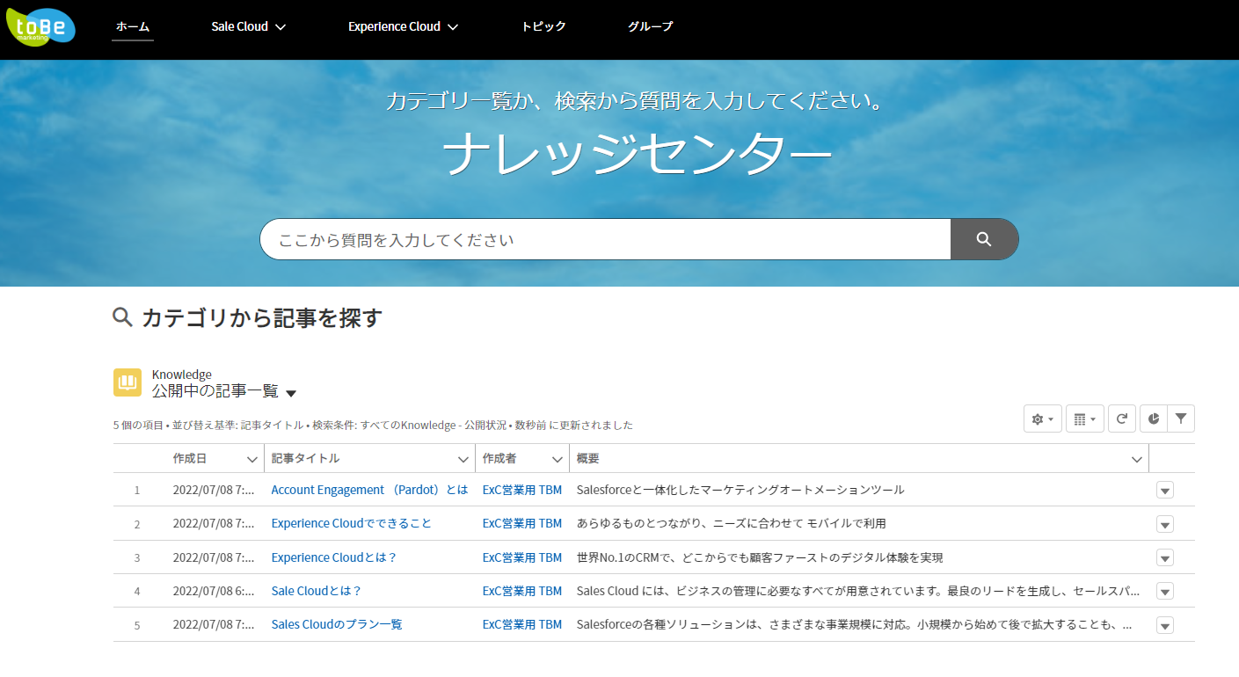
Task: Open the 記事タイトル column menu chevron
Action: coord(463,459)
